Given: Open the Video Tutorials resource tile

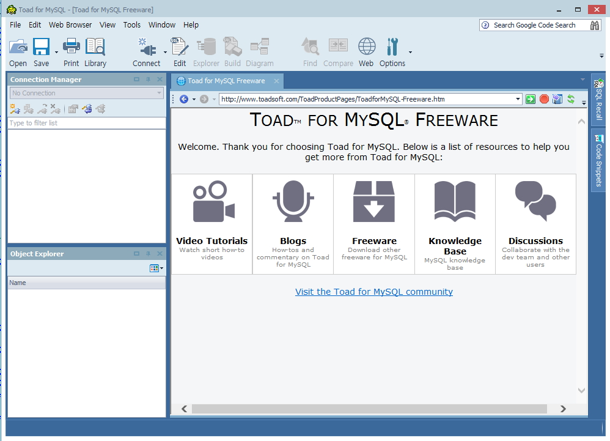Looking at the screenshot, I should click(212, 224).
